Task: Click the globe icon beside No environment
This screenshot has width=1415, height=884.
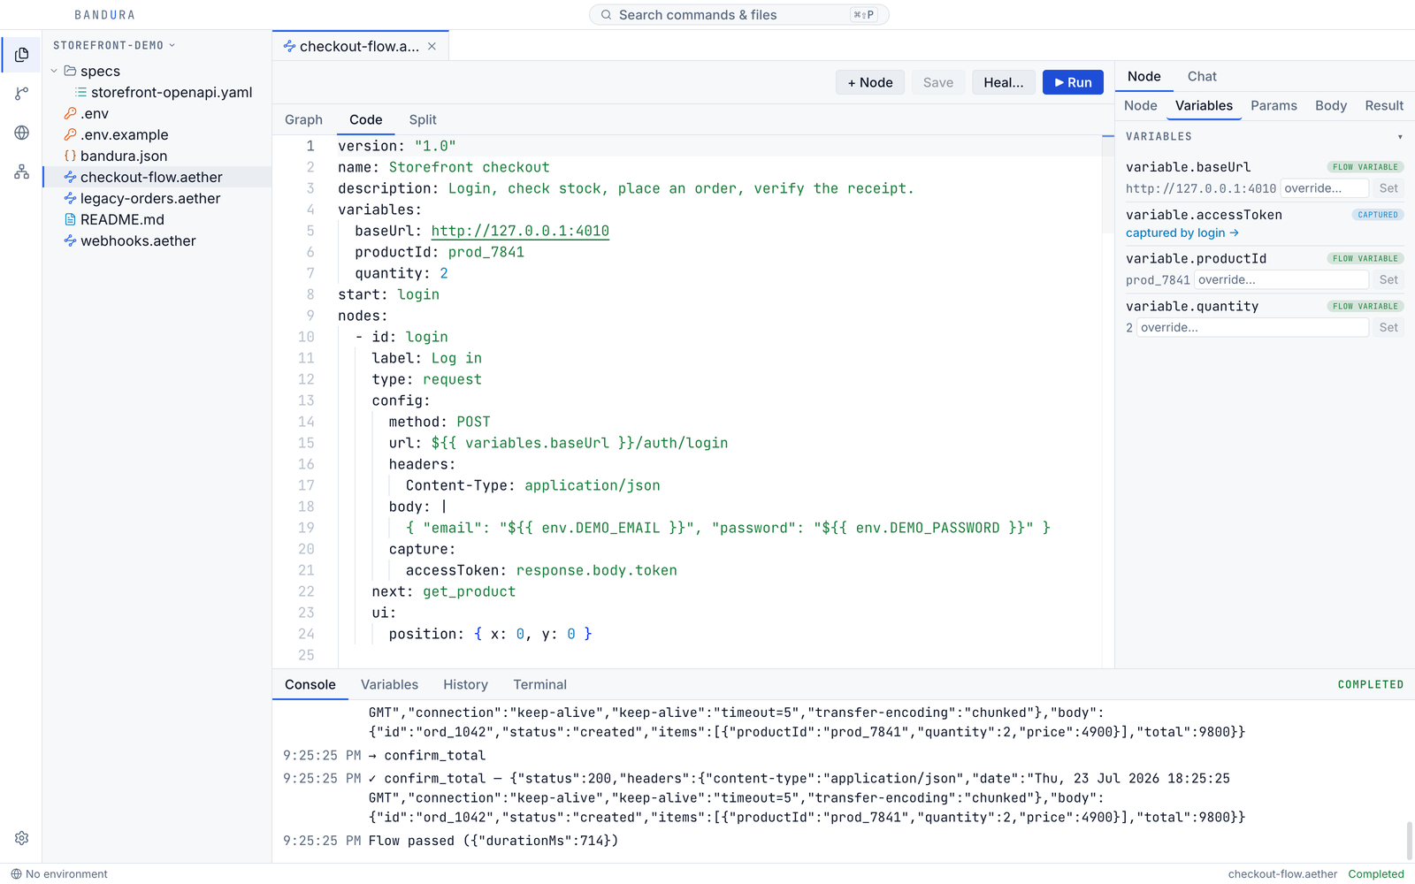Action: [16, 874]
